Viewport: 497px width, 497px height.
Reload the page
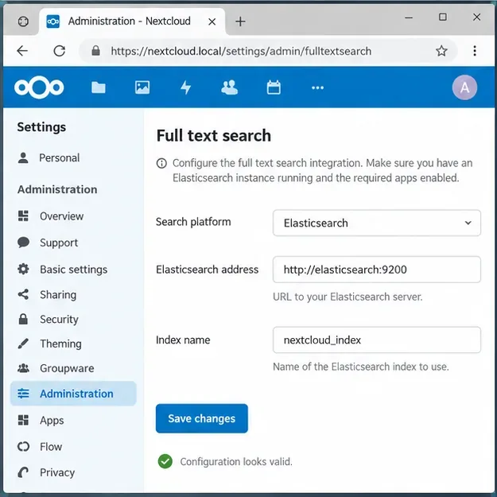tap(60, 51)
